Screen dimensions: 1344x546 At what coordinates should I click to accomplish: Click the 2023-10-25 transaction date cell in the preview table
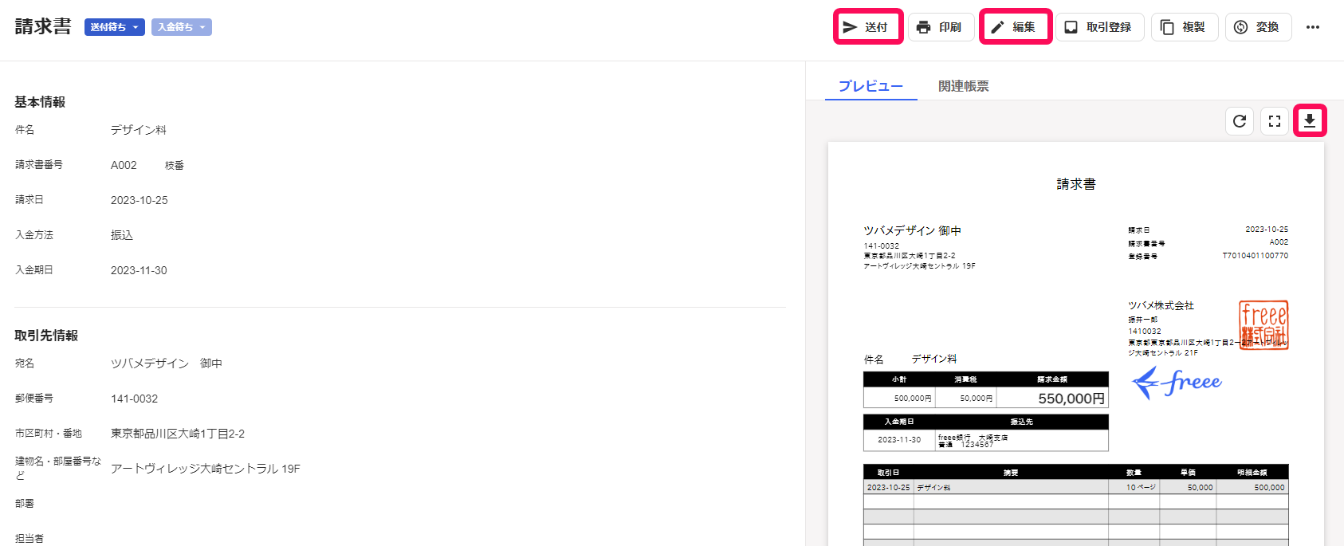[x=888, y=487]
